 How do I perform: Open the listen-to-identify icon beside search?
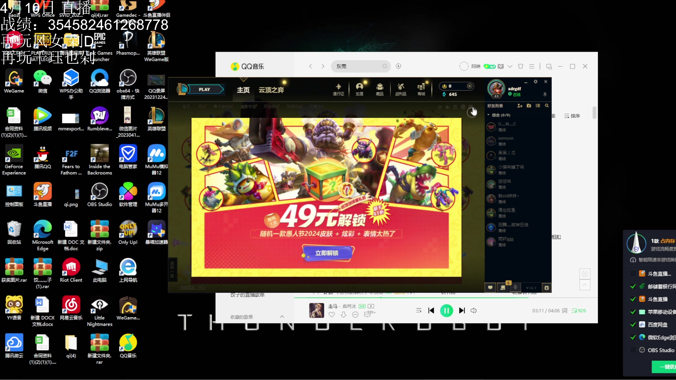point(399,66)
